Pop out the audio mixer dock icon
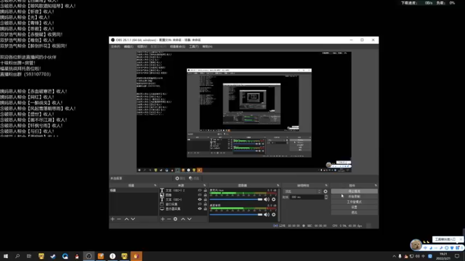This screenshot has height=261, width=465. (x=278, y=186)
